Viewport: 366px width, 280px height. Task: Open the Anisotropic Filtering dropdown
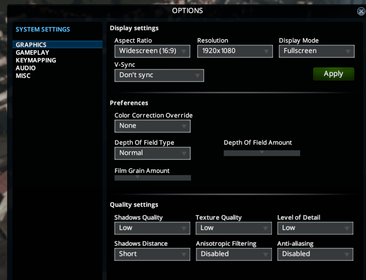click(x=234, y=254)
